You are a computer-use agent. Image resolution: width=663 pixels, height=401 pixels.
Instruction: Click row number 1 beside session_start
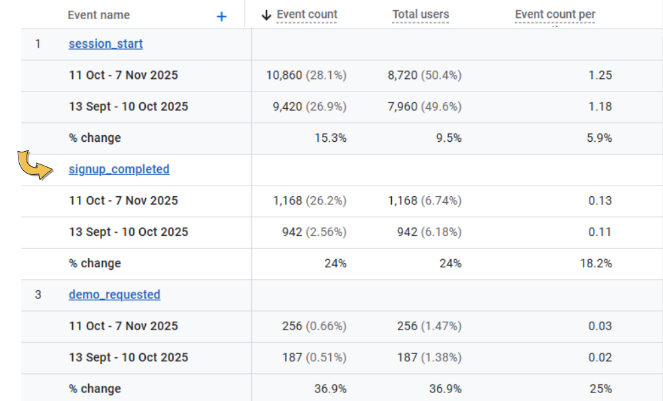(x=38, y=44)
